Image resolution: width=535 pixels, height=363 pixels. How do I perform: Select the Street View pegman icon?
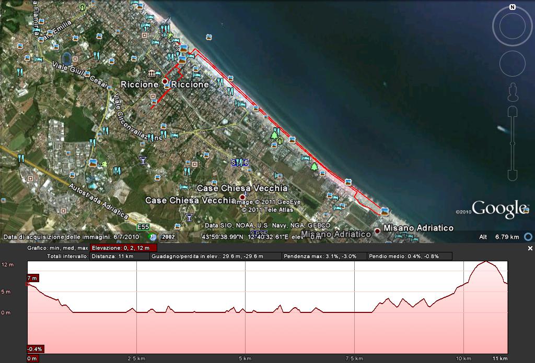(x=513, y=92)
